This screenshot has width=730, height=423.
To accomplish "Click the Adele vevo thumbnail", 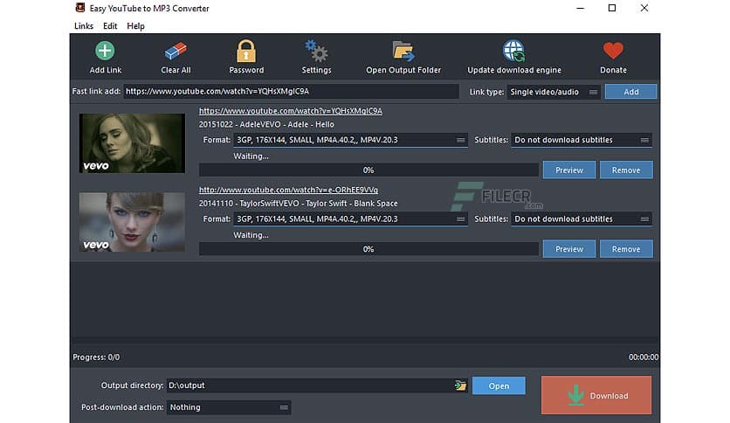I will pyautogui.click(x=132, y=143).
